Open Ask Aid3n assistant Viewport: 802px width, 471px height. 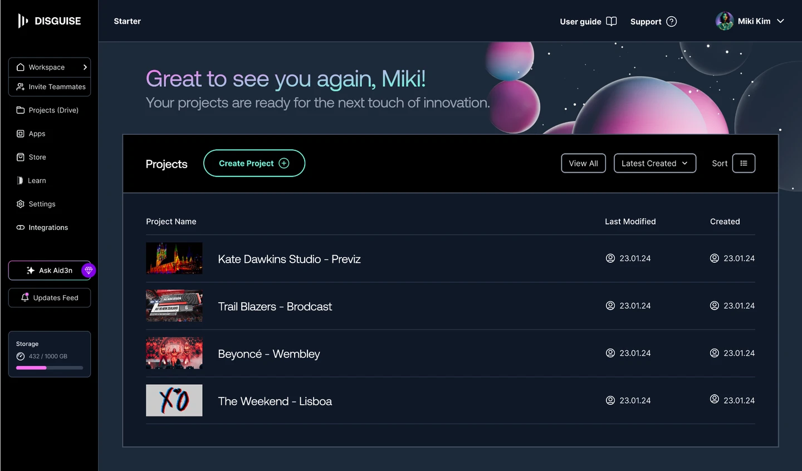coord(50,271)
